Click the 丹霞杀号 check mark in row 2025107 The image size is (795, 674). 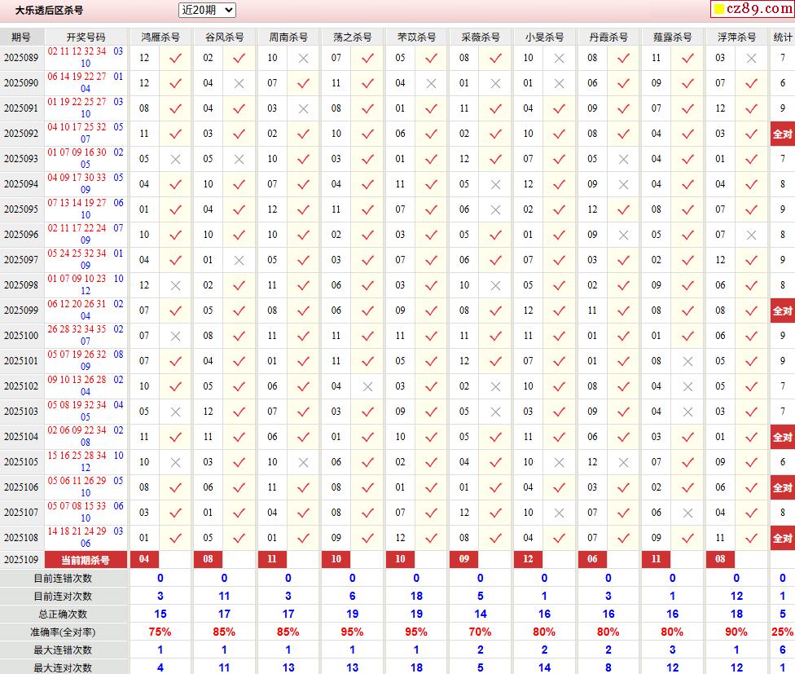point(624,513)
